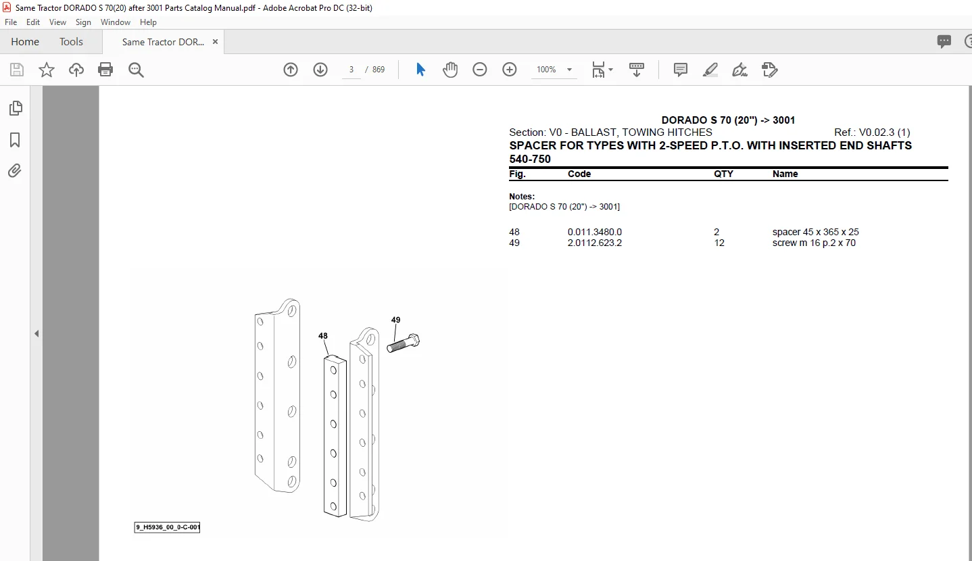Image resolution: width=972 pixels, height=561 pixels.
Task: Add a sticky note comment
Action: pos(681,70)
